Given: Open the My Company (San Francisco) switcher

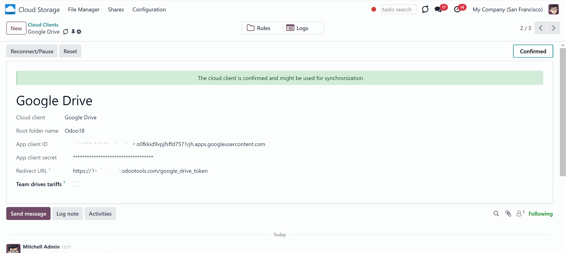Looking at the screenshot, I should [508, 9].
